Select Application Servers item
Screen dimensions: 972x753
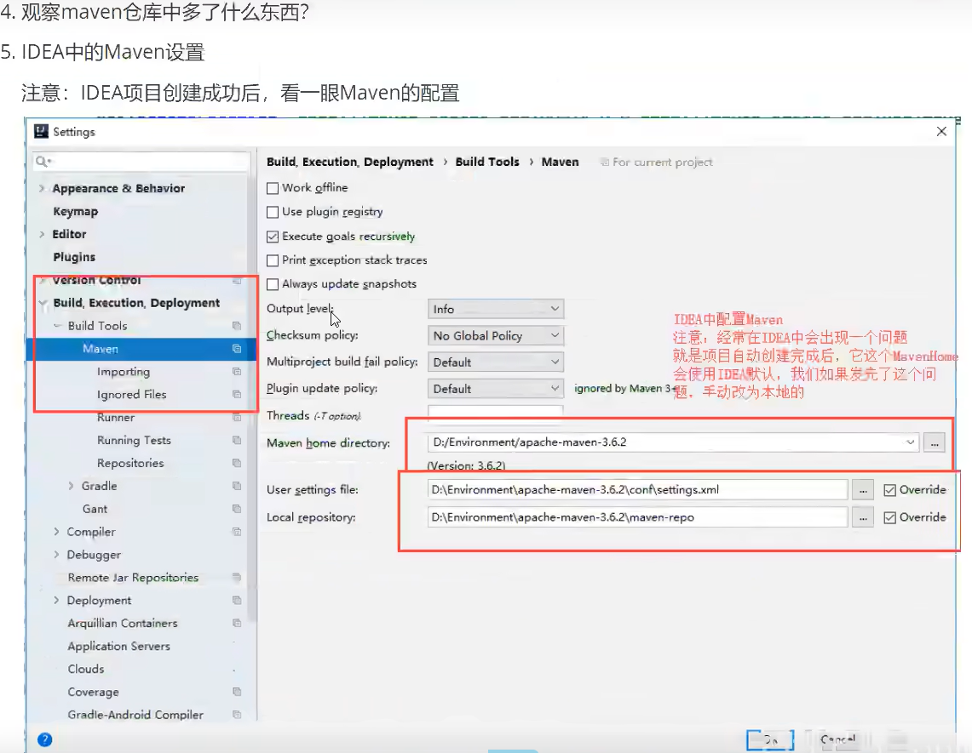pyautogui.click(x=118, y=646)
